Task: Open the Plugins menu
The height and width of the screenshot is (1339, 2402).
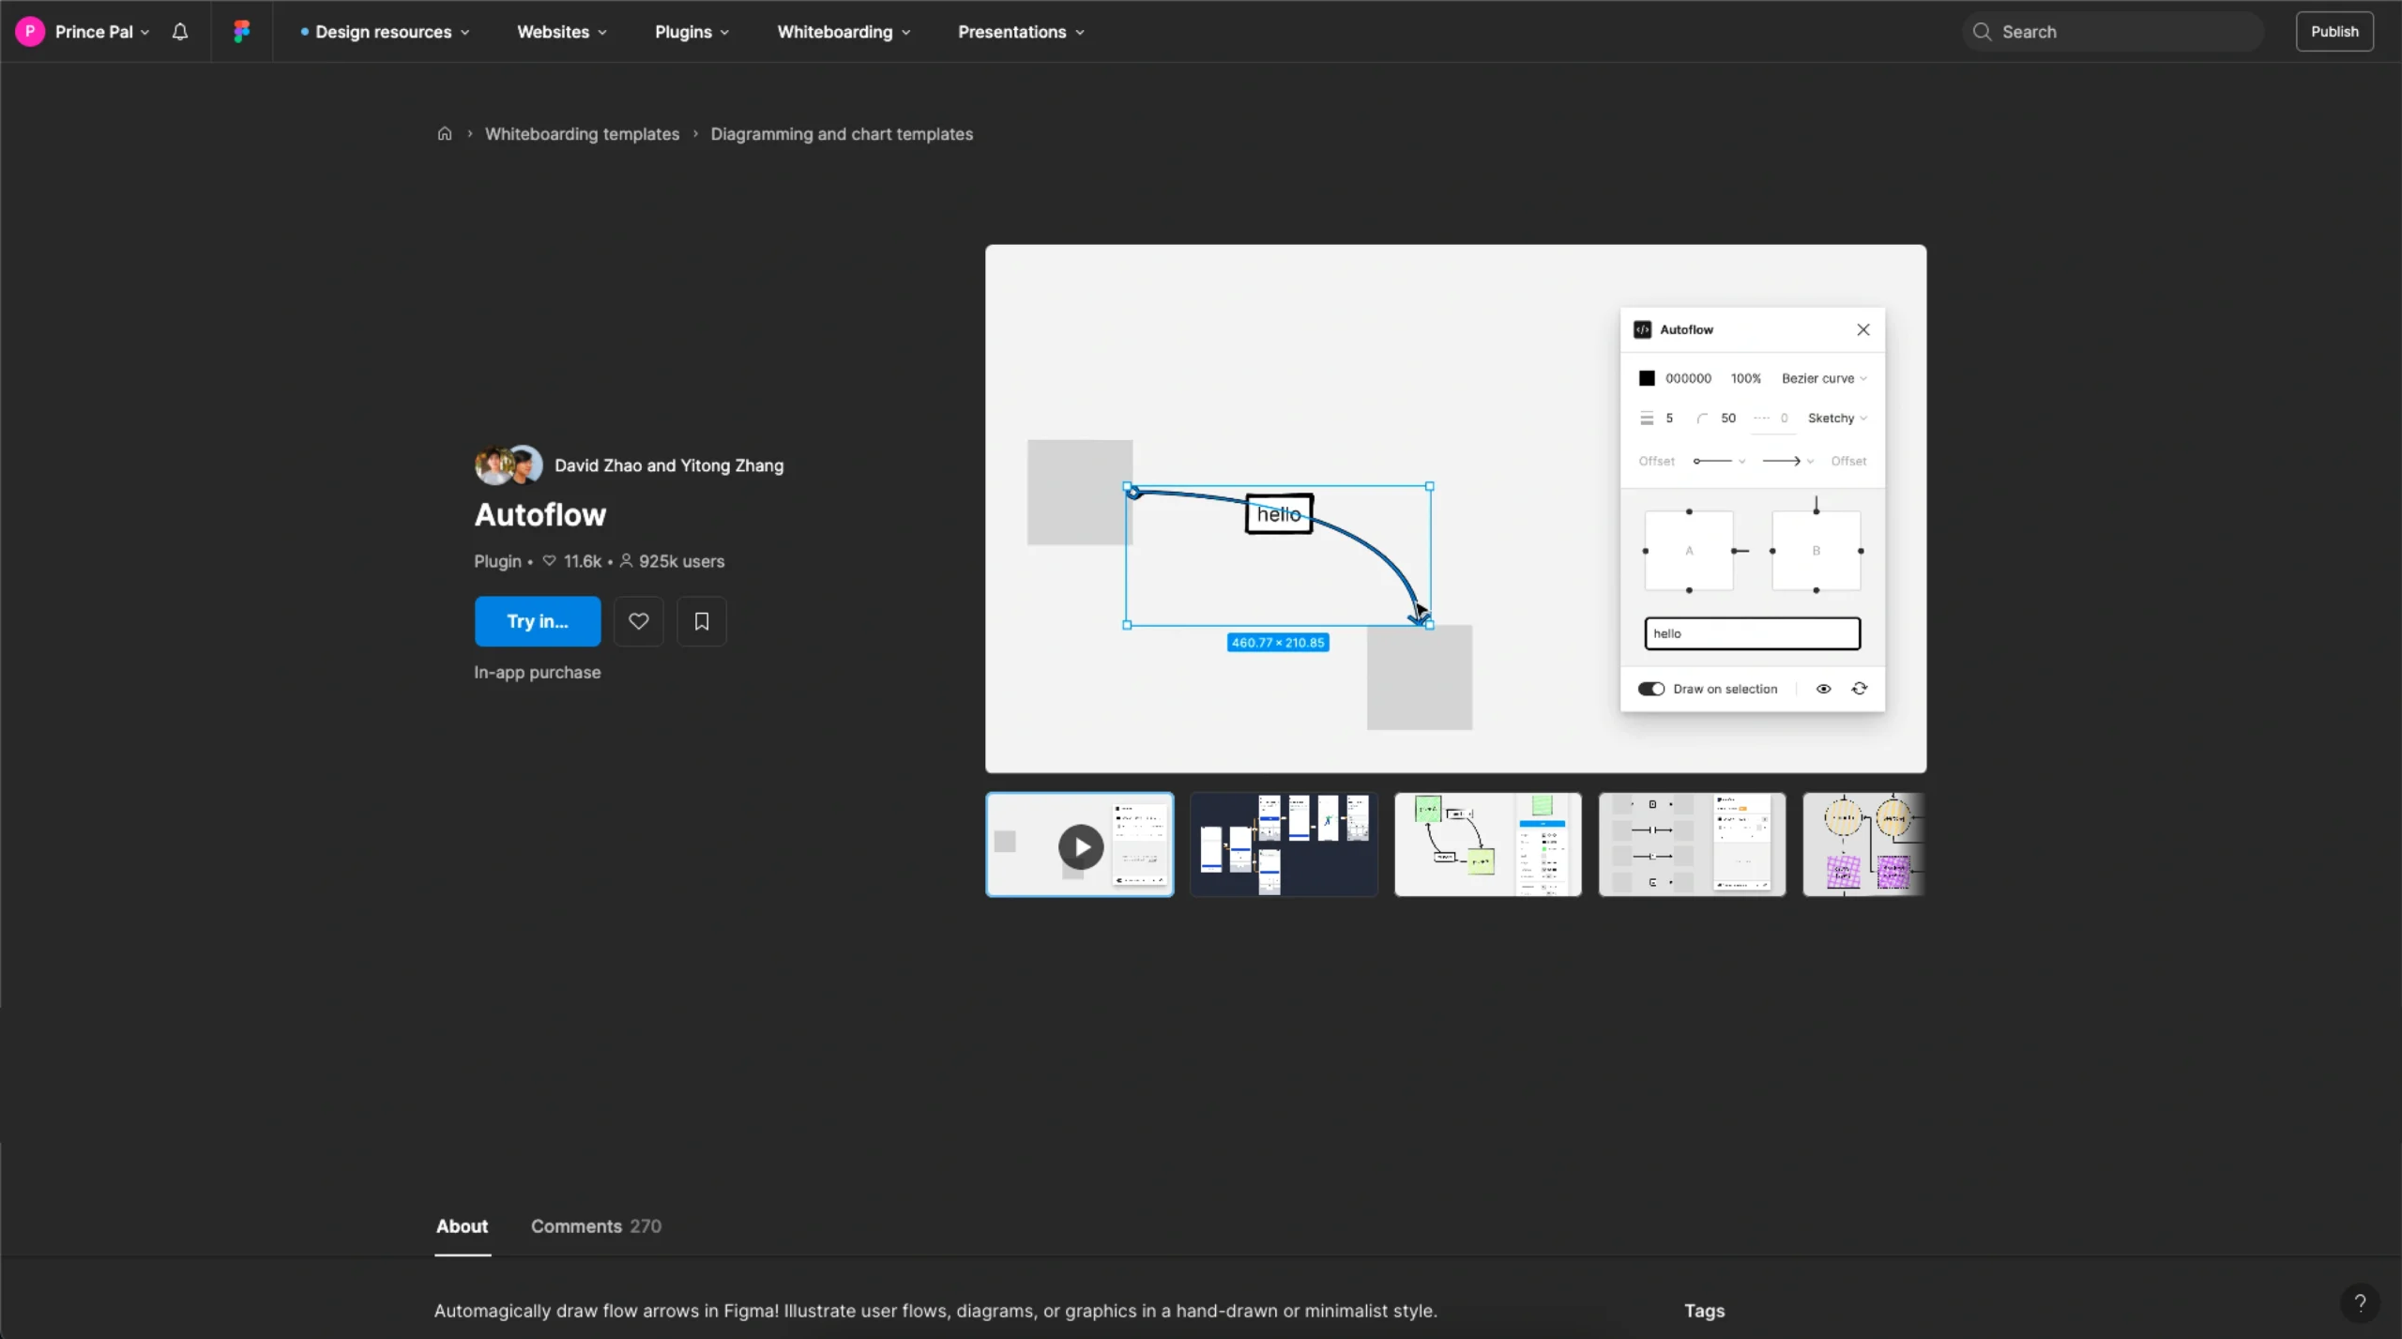Action: coord(692,32)
